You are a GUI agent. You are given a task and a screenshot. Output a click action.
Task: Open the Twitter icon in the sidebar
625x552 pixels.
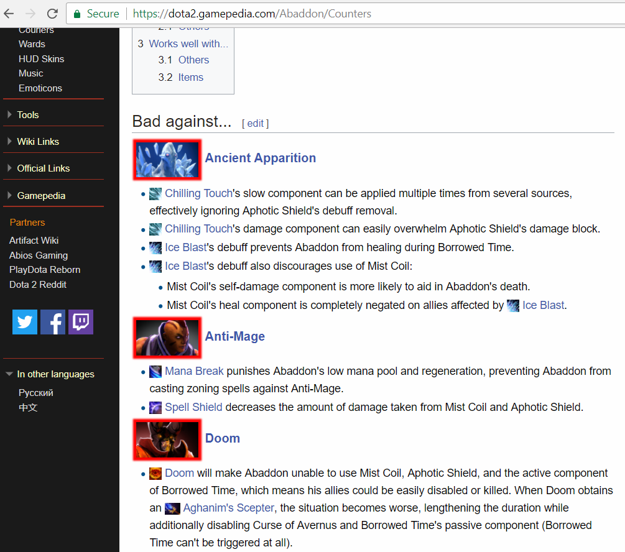pyautogui.click(x=25, y=322)
